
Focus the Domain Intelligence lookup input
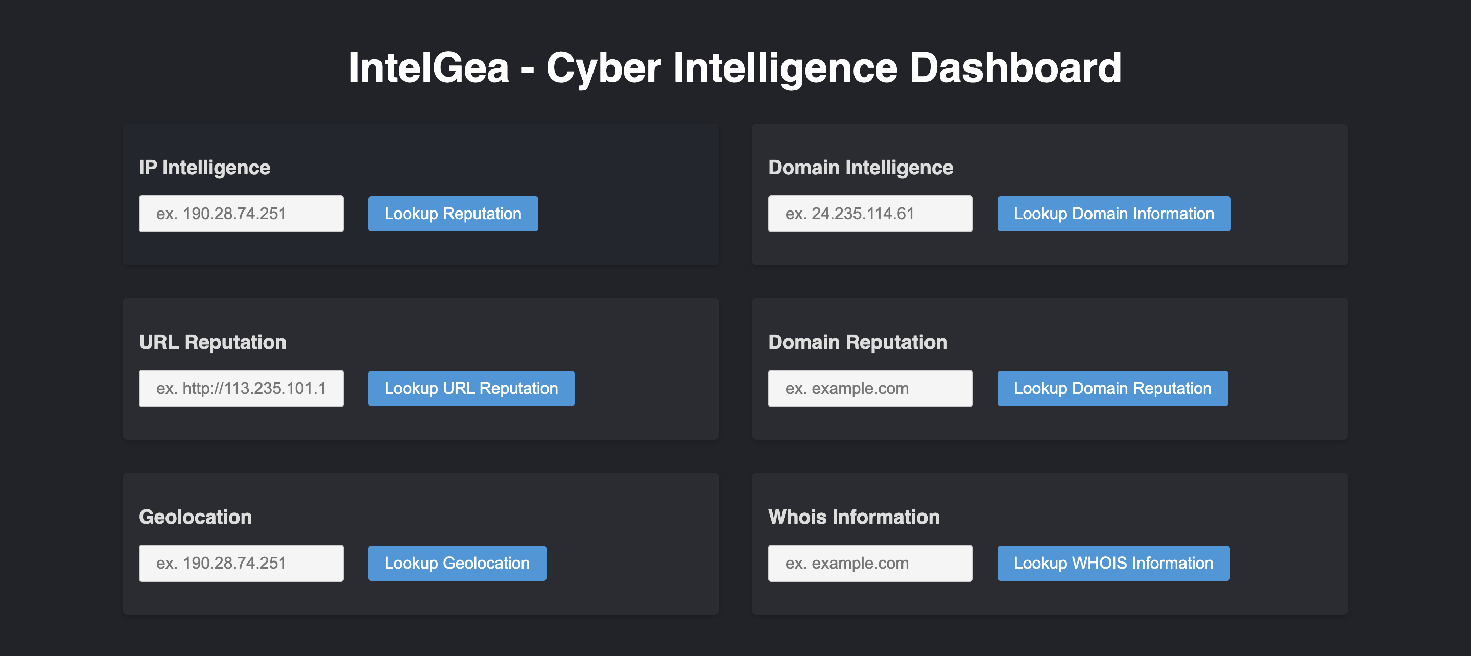870,213
